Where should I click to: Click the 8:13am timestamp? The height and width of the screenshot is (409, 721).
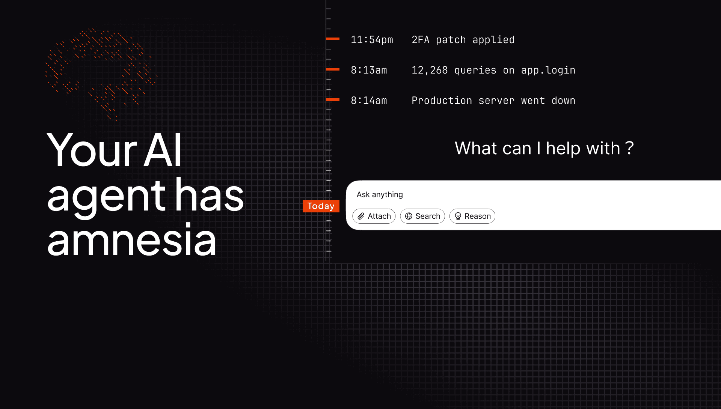[369, 70]
